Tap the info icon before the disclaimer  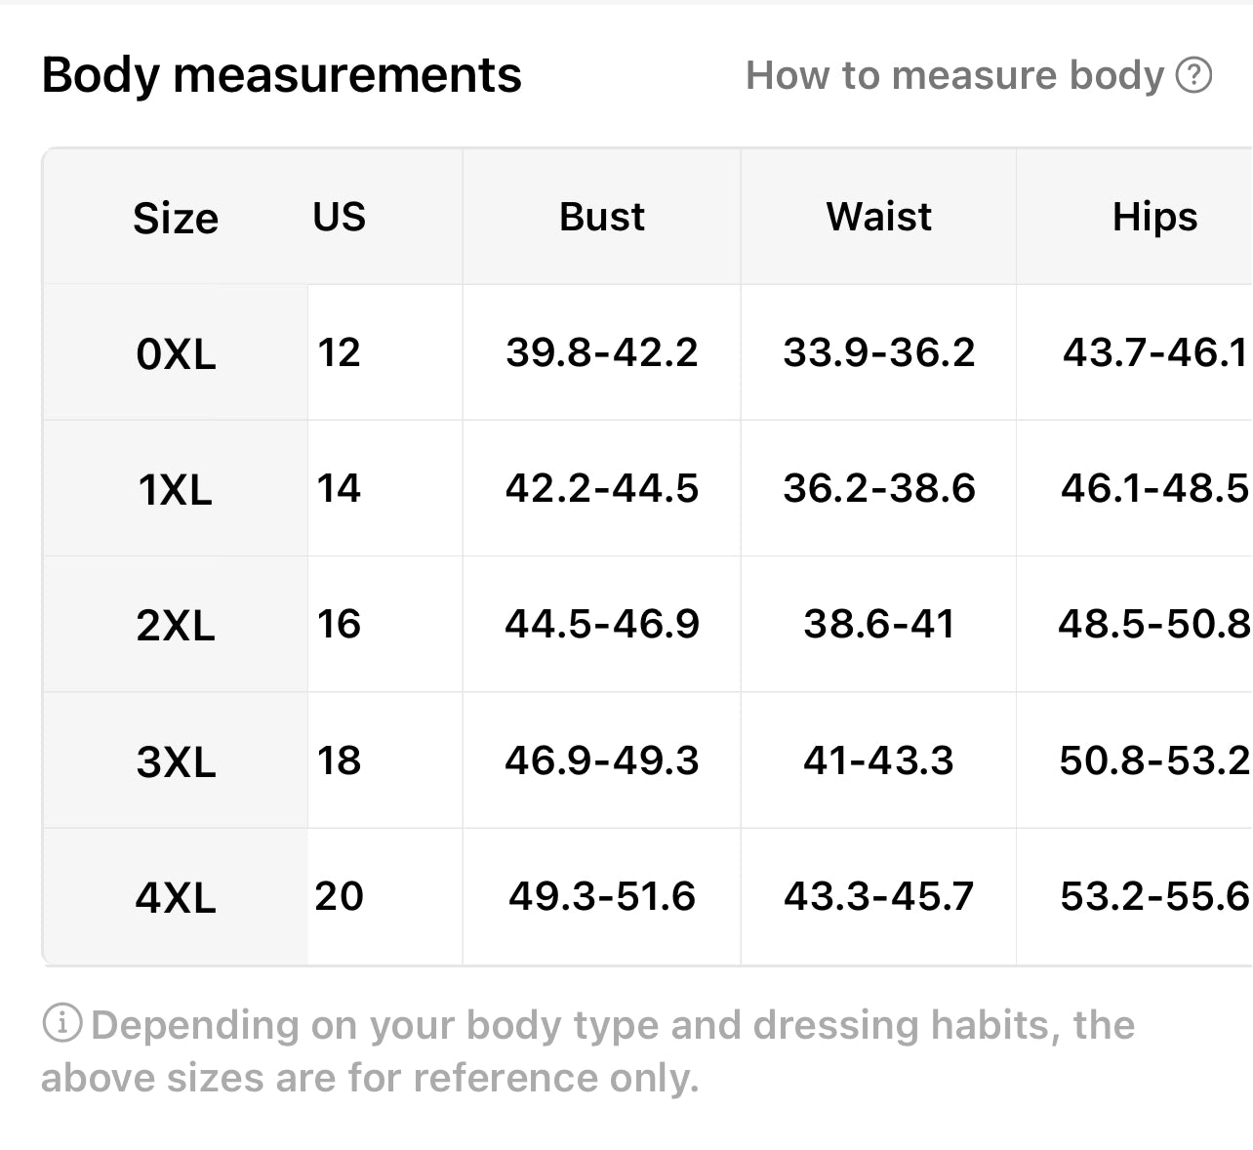(62, 1023)
